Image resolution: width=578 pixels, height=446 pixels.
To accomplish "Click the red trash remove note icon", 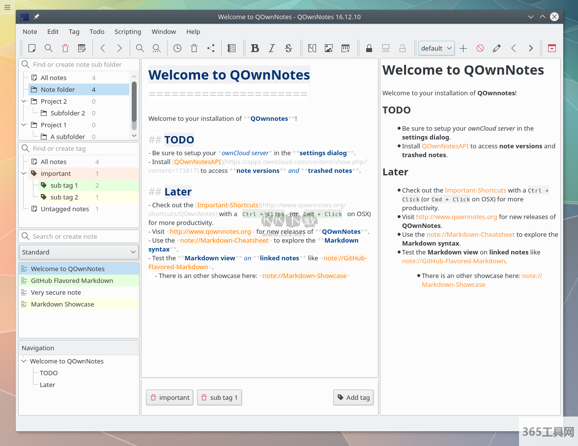I will pos(65,48).
